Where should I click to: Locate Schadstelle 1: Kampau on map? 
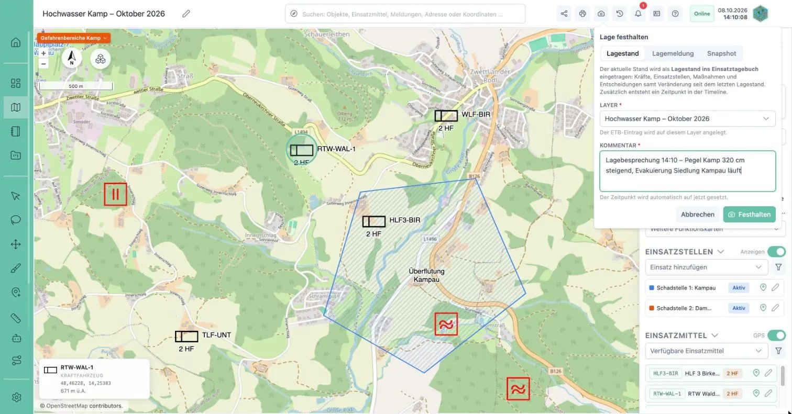763,287
